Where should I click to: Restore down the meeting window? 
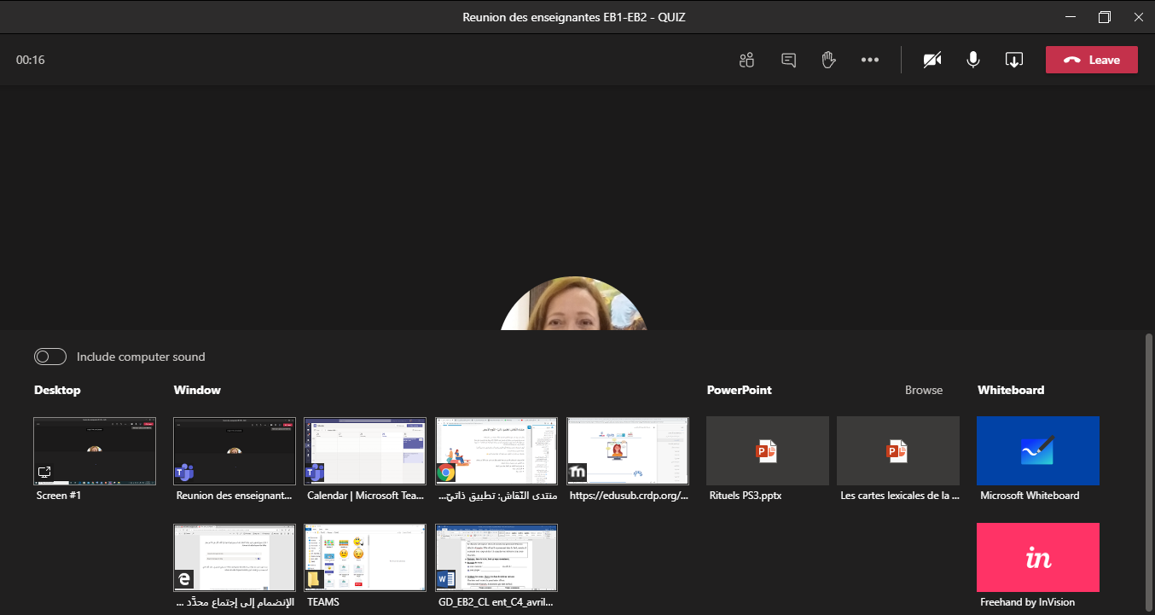coord(1105,17)
